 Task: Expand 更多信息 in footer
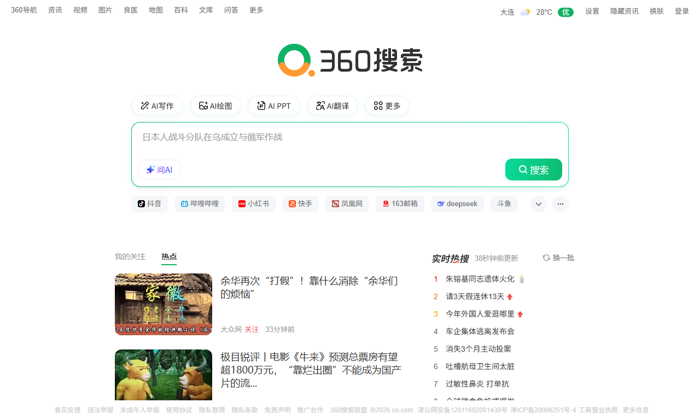tap(635, 410)
